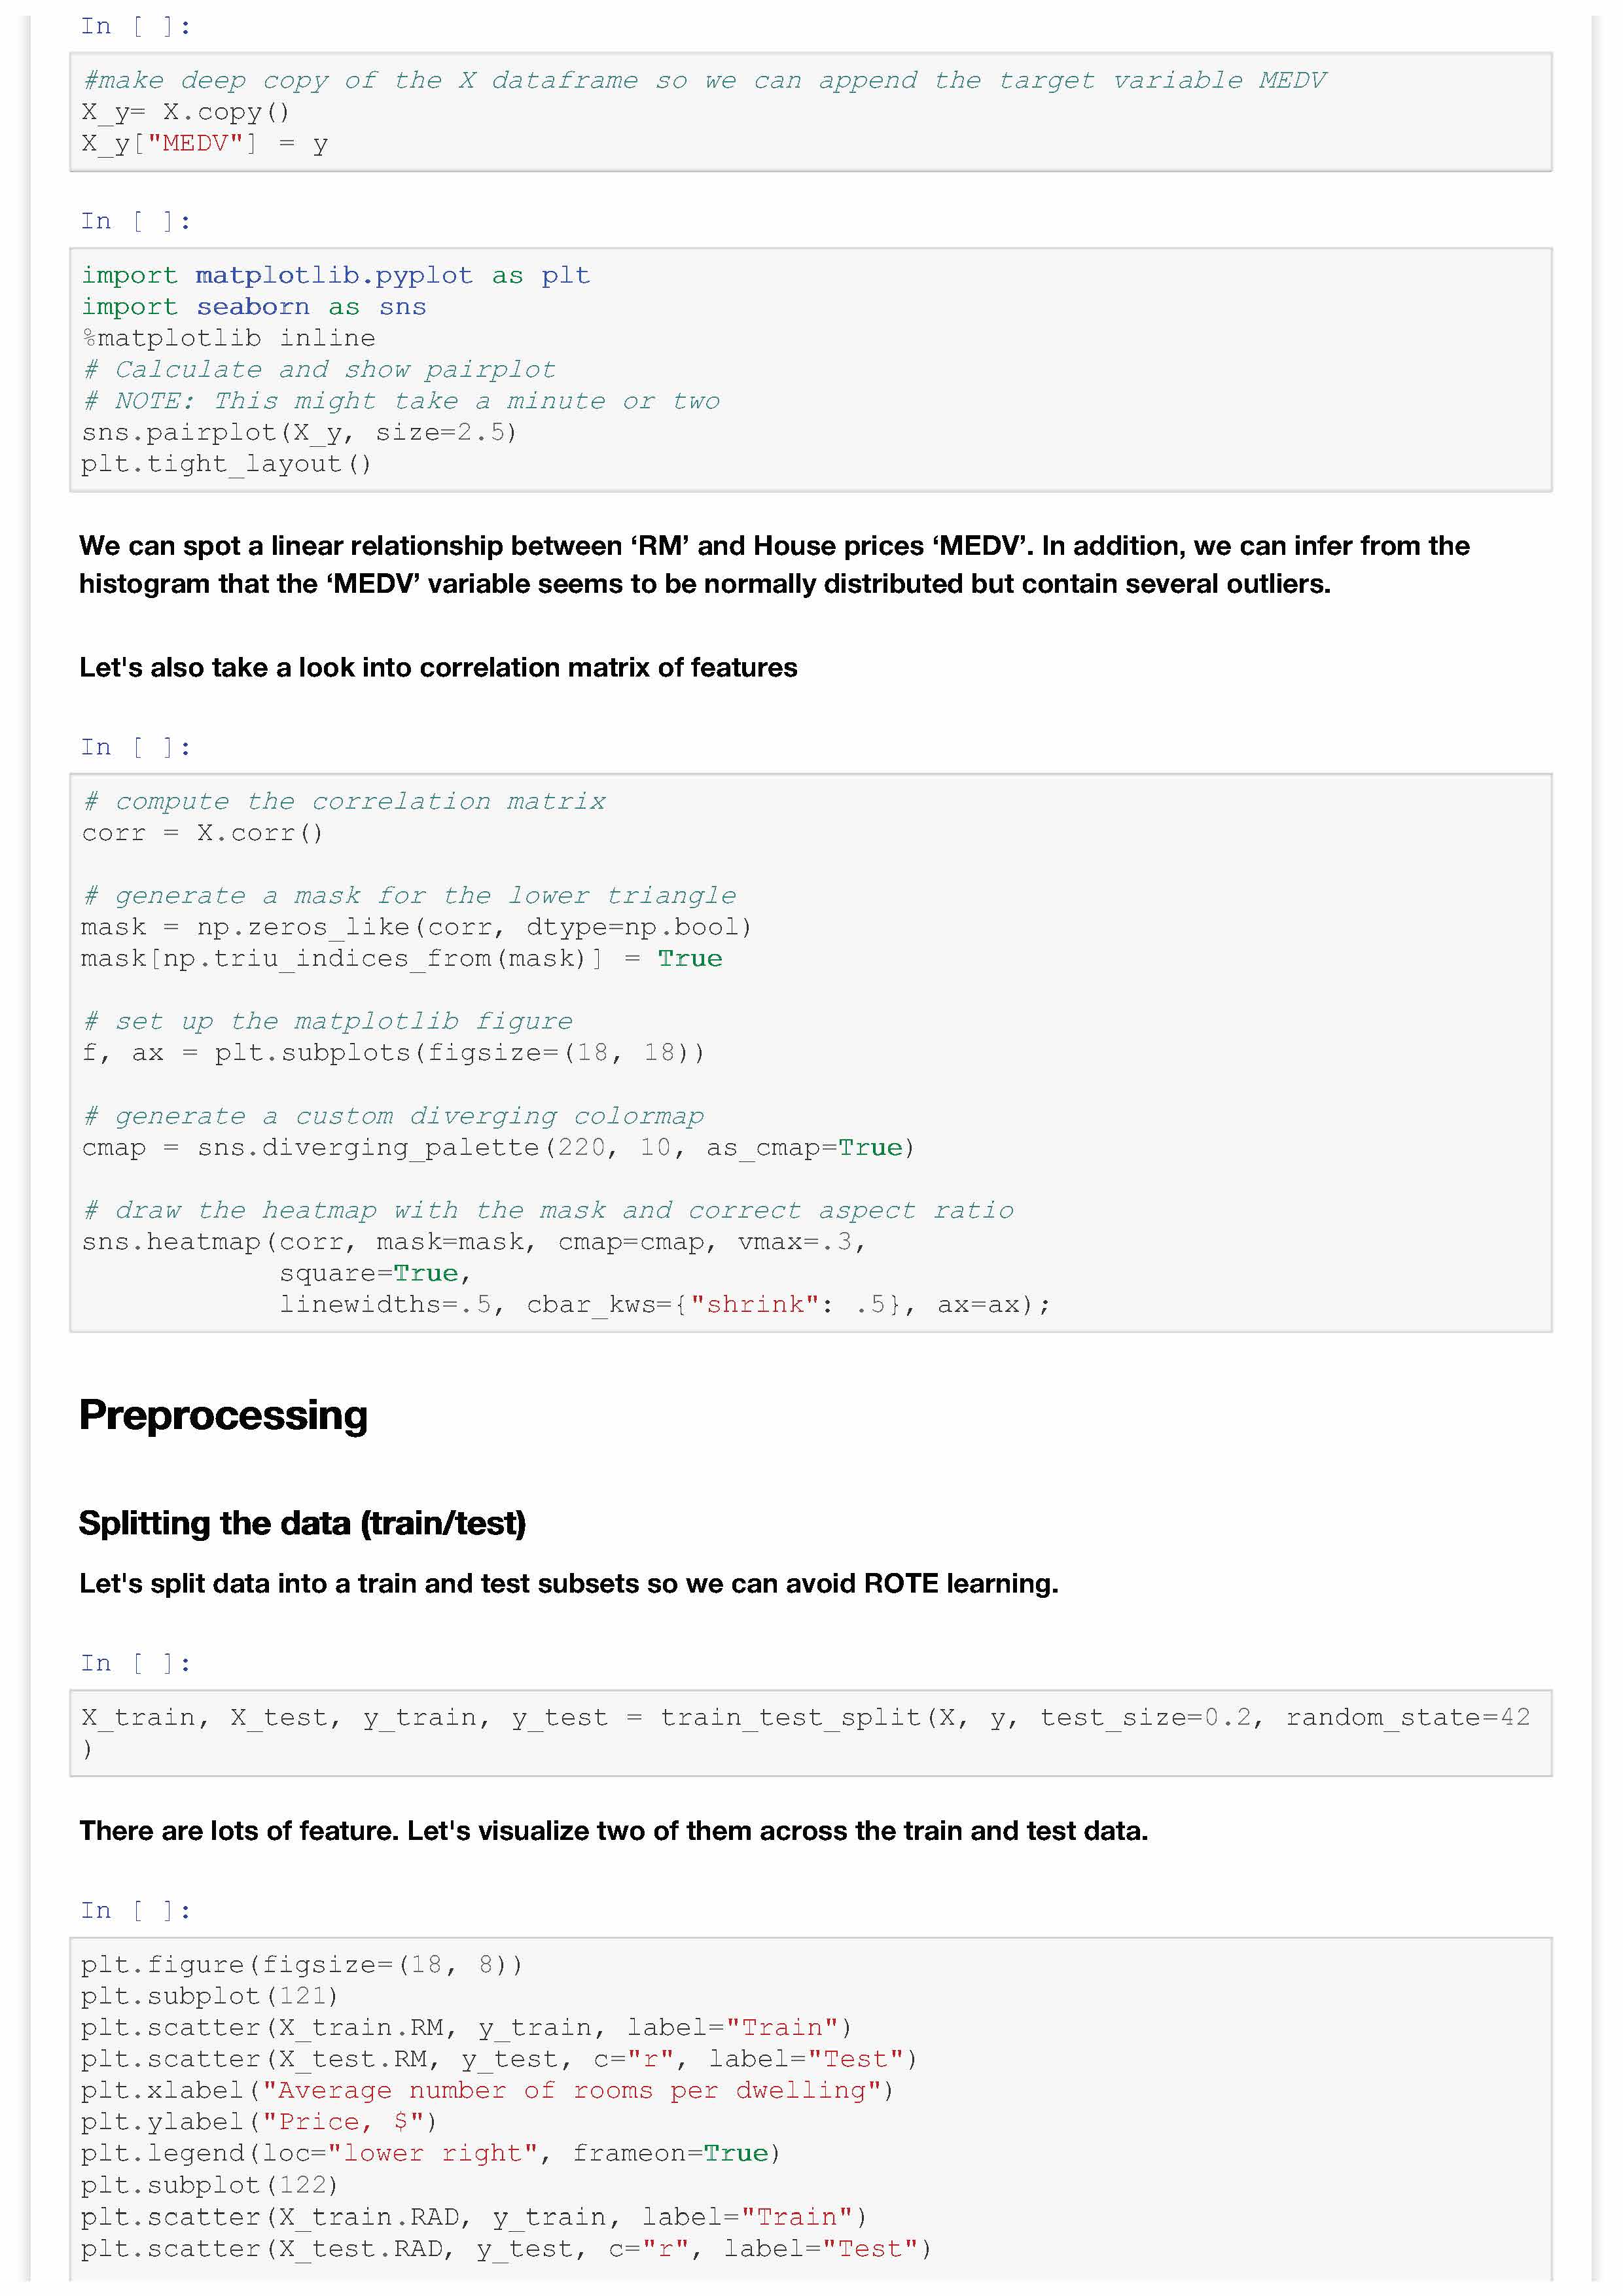Click the "Splitting the data (train/test)" subheading

302,1522
